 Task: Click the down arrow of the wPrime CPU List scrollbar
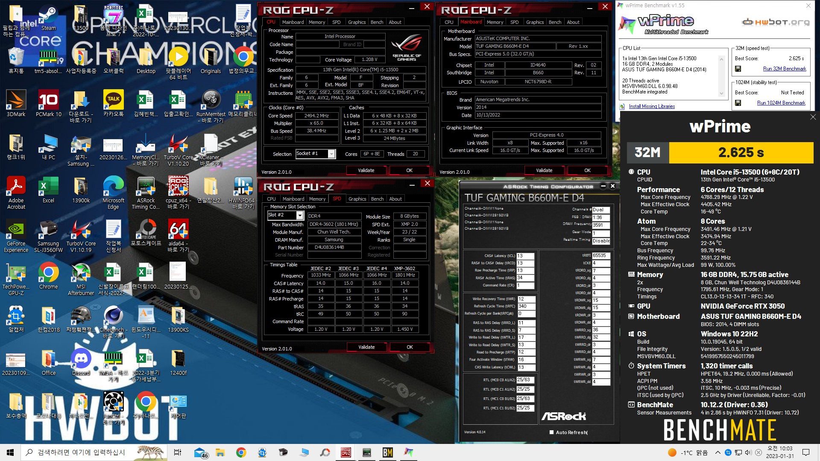coord(721,93)
